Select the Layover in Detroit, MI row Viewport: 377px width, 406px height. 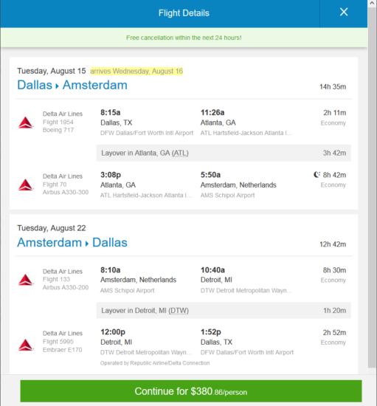click(x=224, y=311)
